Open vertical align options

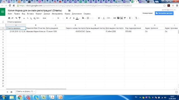pyautogui.click(x=104, y=18)
